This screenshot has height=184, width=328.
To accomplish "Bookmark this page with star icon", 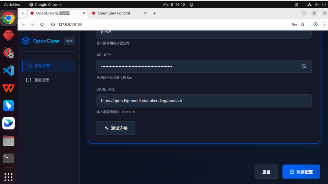I will pos(303,24).
